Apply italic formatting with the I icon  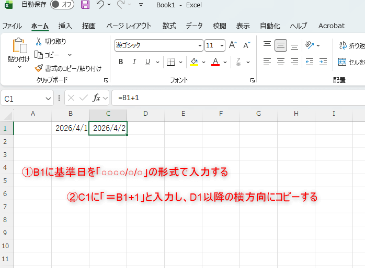pyautogui.click(x=134, y=62)
